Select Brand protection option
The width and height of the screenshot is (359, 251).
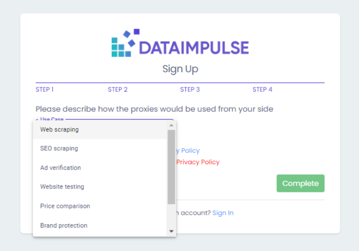(100, 225)
